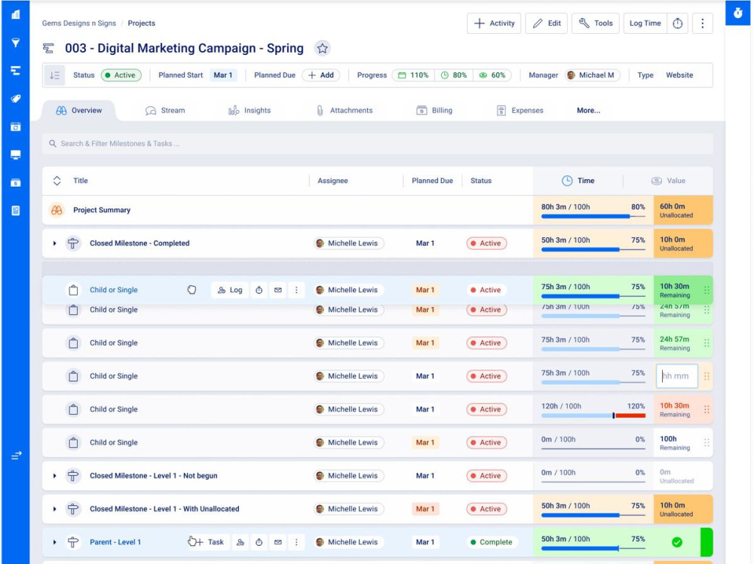Click the search magnifier icon

click(x=53, y=144)
